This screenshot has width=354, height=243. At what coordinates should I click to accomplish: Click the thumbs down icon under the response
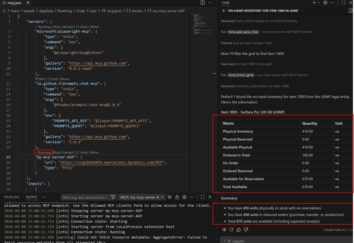click(x=246, y=229)
